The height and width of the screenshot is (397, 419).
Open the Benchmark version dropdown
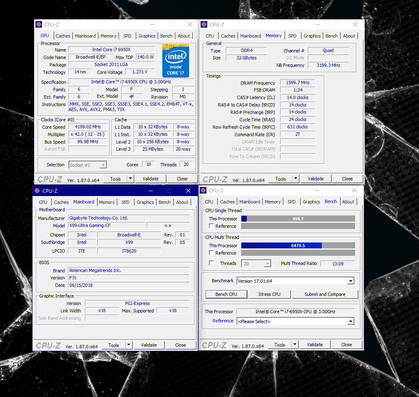tap(351, 281)
